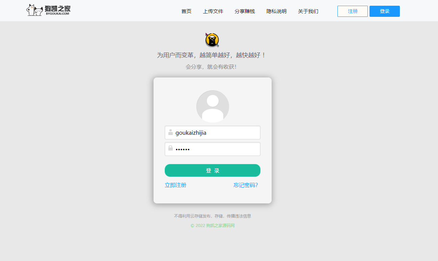Click the slogan 为用户而变革，越简单越好，越快越好！

(212, 55)
